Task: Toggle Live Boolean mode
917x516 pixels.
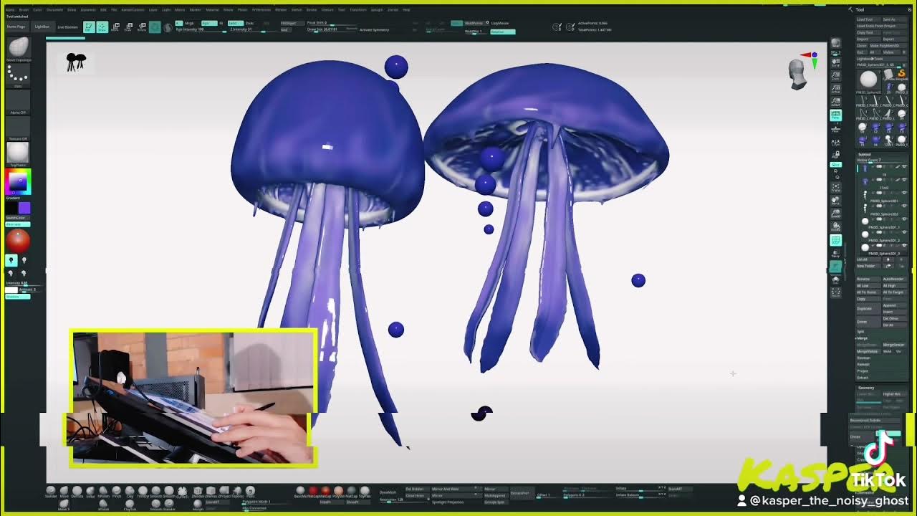Action: (68, 27)
